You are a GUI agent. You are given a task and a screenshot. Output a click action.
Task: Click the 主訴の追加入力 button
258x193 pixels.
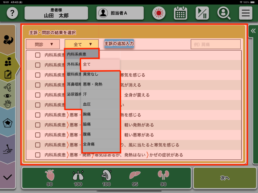point(119,43)
